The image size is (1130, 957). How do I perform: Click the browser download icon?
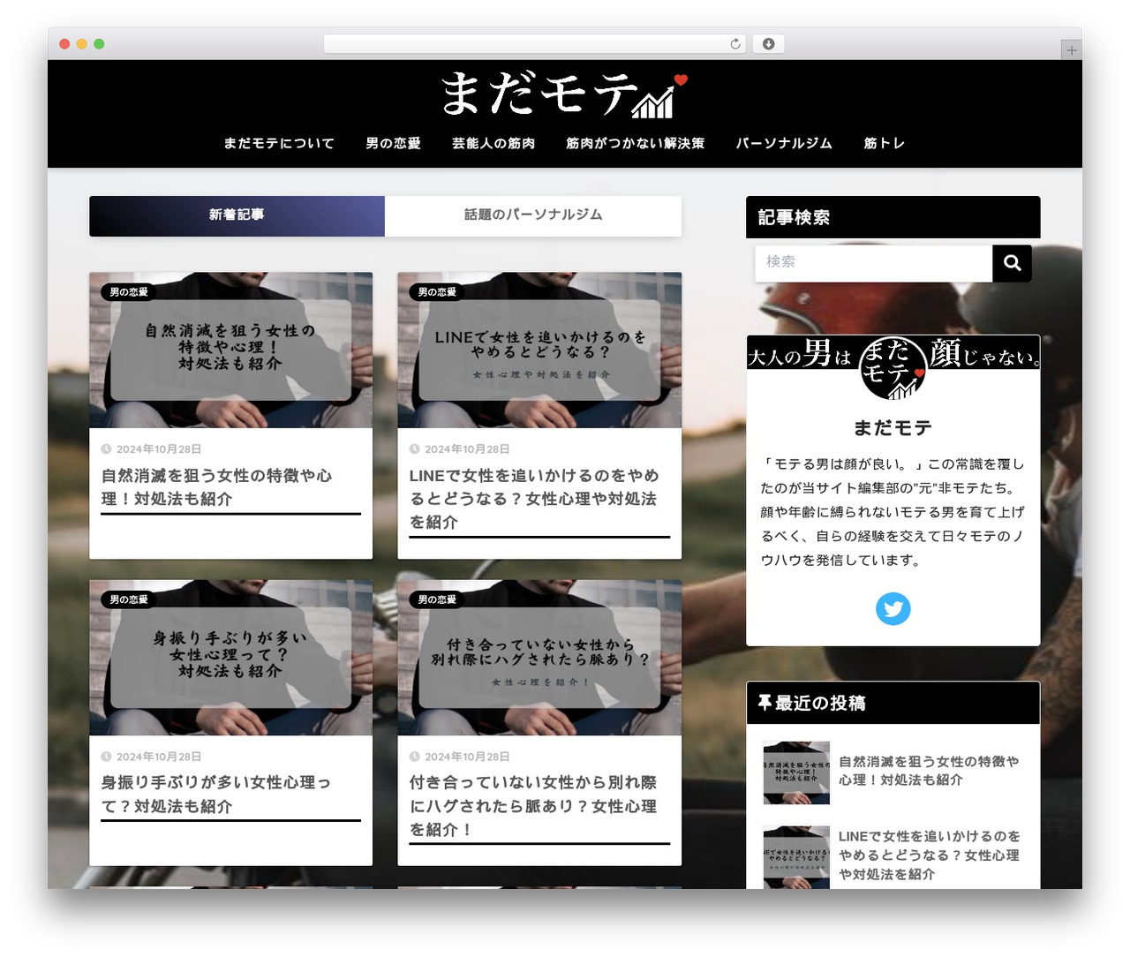768,43
